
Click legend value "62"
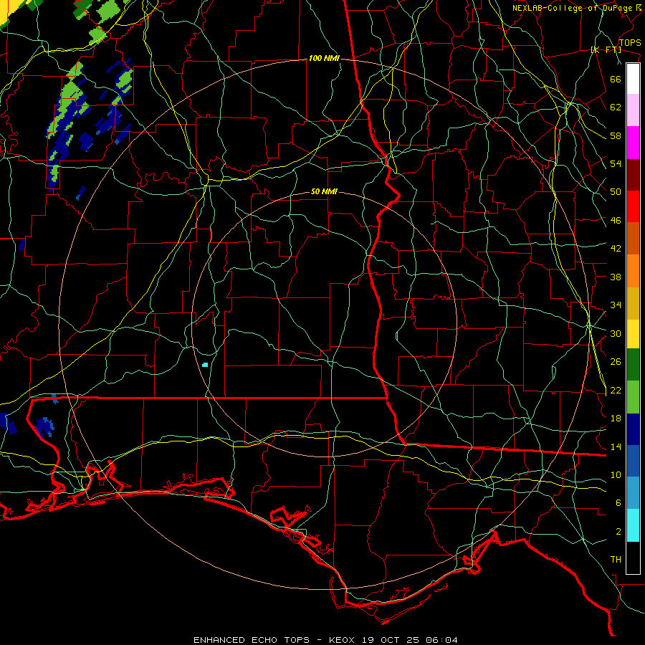[616, 107]
